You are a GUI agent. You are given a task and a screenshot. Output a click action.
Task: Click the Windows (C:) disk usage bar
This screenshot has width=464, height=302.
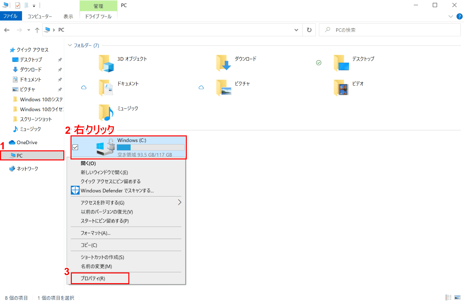click(151, 147)
